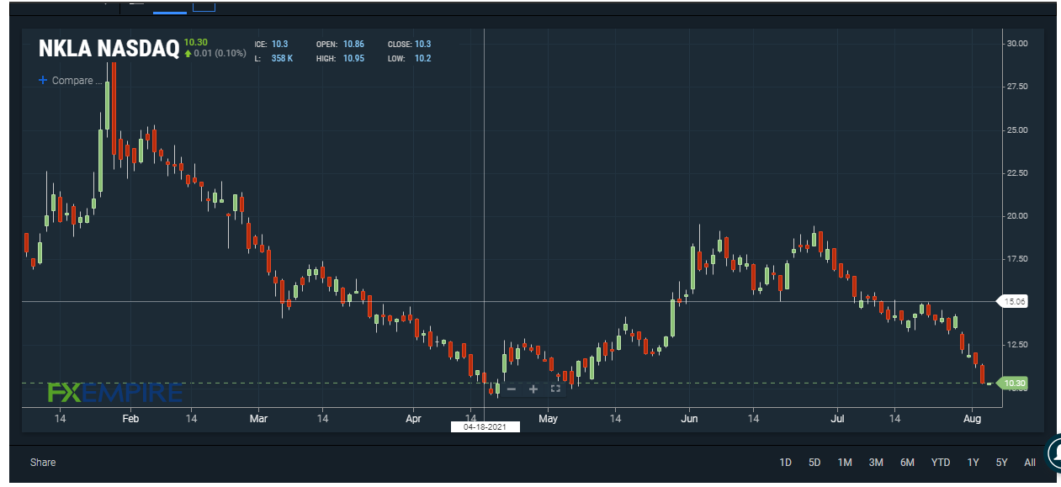The height and width of the screenshot is (487, 1061).
Task: Click the 25.00 price axis label
Action: (1017, 130)
